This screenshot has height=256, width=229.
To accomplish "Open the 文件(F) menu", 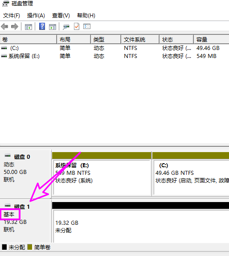I will point(12,16).
